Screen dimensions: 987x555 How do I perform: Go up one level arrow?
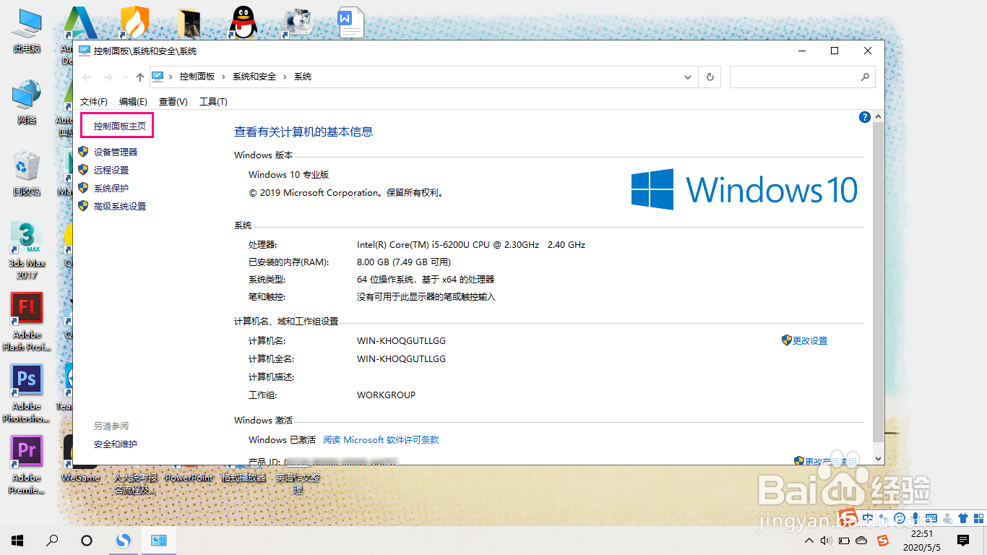tap(140, 77)
